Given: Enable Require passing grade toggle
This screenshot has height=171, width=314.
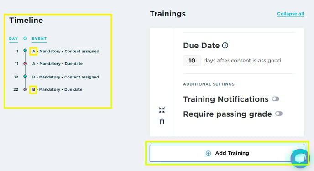Looking at the screenshot, I should (x=279, y=114).
